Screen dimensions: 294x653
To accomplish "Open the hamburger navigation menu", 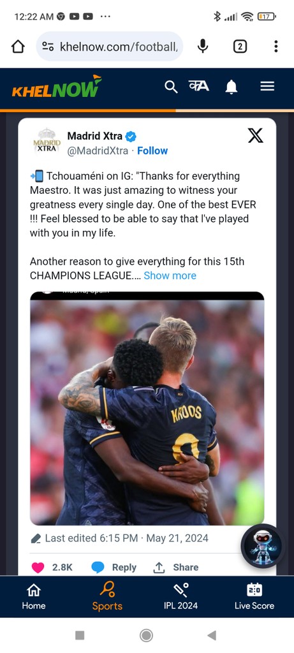I will click(x=267, y=86).
